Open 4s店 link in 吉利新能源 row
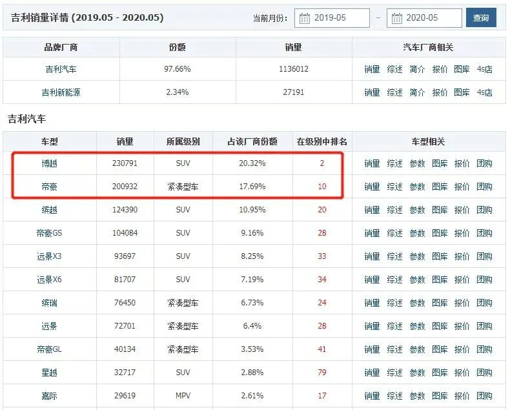The image size is (510, 410). pyautogui.click(x=485, y=92)
